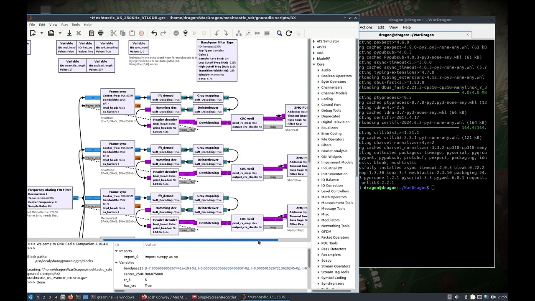Click the horizontal canvas scrollbar thumb

coord(190,240)
